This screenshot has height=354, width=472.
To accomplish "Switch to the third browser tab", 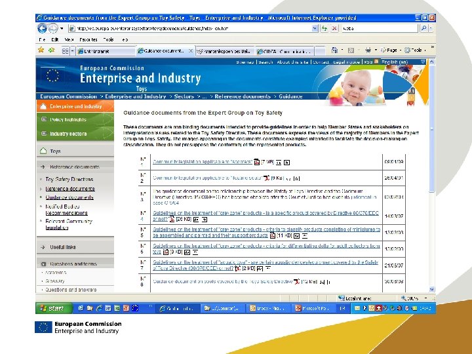I will tap(225, 51).
